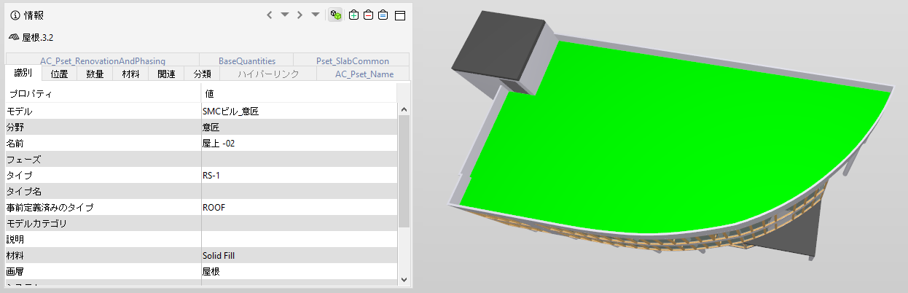Add to selection basket with plus icon

pos(354,15)
